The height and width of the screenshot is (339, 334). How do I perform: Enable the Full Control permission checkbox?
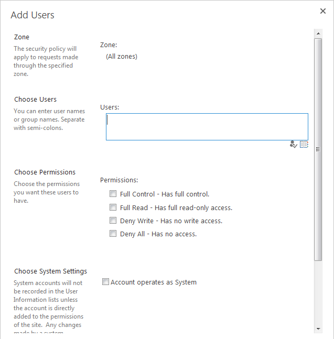[113, 193]
